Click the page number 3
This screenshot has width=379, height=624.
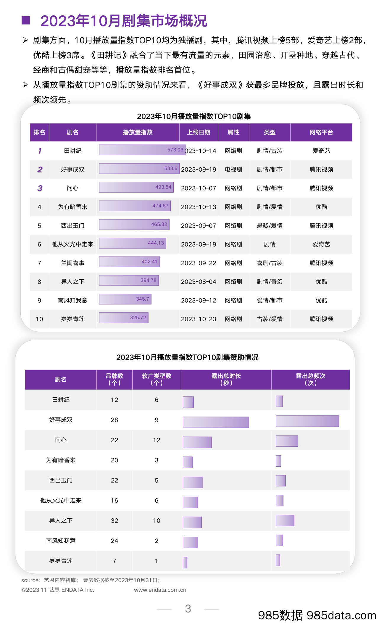click(188, 609)
